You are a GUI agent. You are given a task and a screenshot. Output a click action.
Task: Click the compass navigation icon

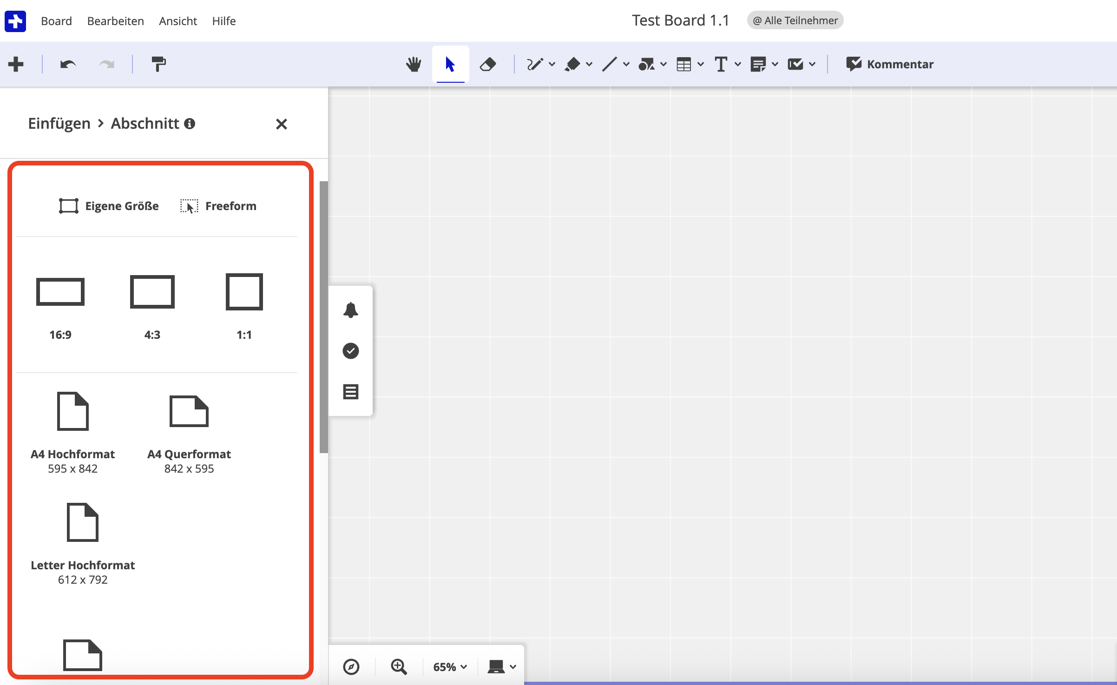coord(351,666)
